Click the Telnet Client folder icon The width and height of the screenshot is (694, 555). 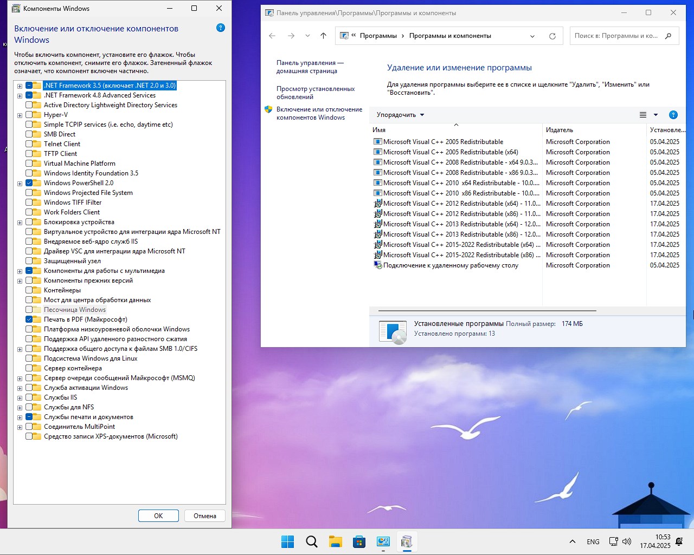[37, 144]
